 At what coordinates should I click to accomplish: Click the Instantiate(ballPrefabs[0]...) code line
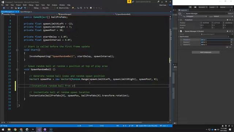[79, 95]
